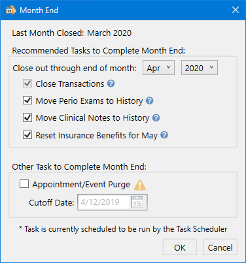This screenshot has height=263, width=246.
Task: Click the yellow warning icon by Appointment/Event Purge
Action: 140,185
